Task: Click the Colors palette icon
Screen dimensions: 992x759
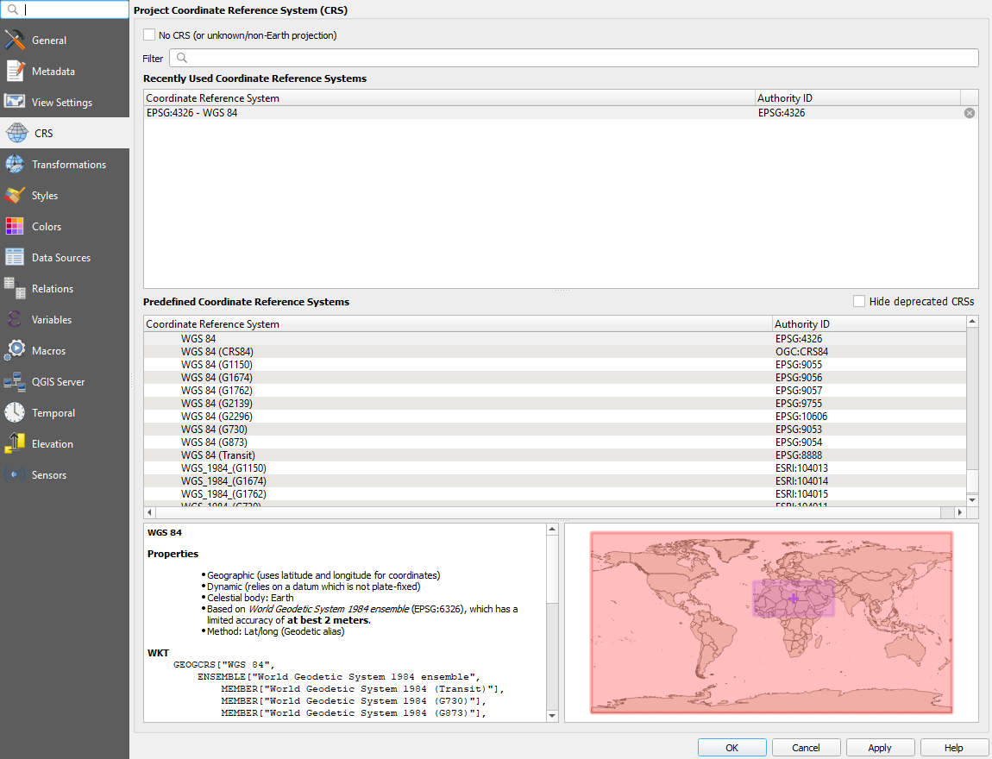Action: (x=15, y=226)
